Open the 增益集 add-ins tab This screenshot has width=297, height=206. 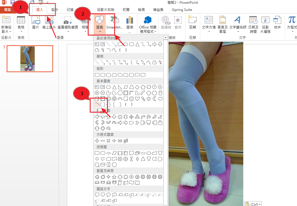click(x=158, y=10)
